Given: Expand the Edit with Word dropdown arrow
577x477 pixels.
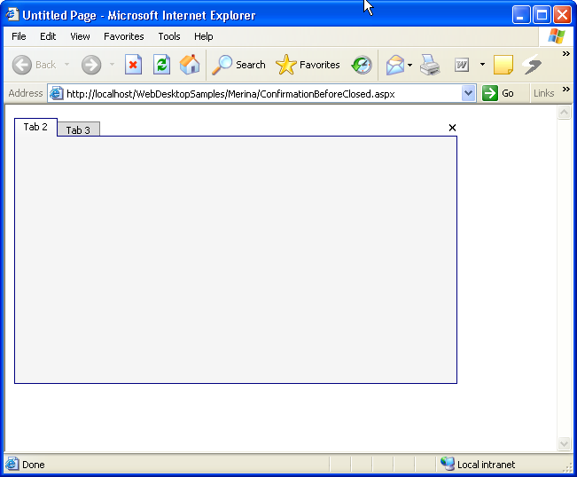Looking at the screenshot, I should (482, 65).
